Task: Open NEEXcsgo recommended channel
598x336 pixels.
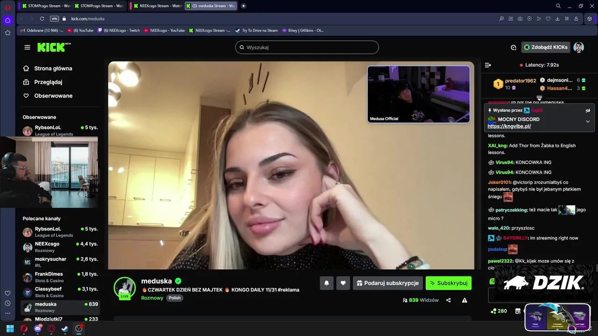Action: click(x=60, y=247)
